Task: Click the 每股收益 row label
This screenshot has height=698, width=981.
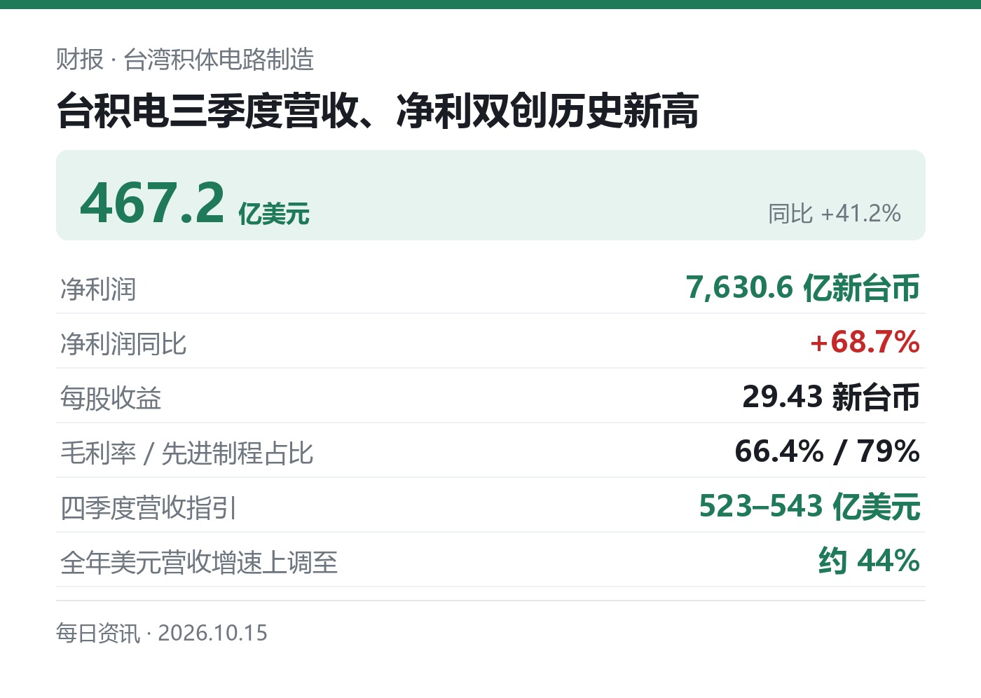Action: 111,398
